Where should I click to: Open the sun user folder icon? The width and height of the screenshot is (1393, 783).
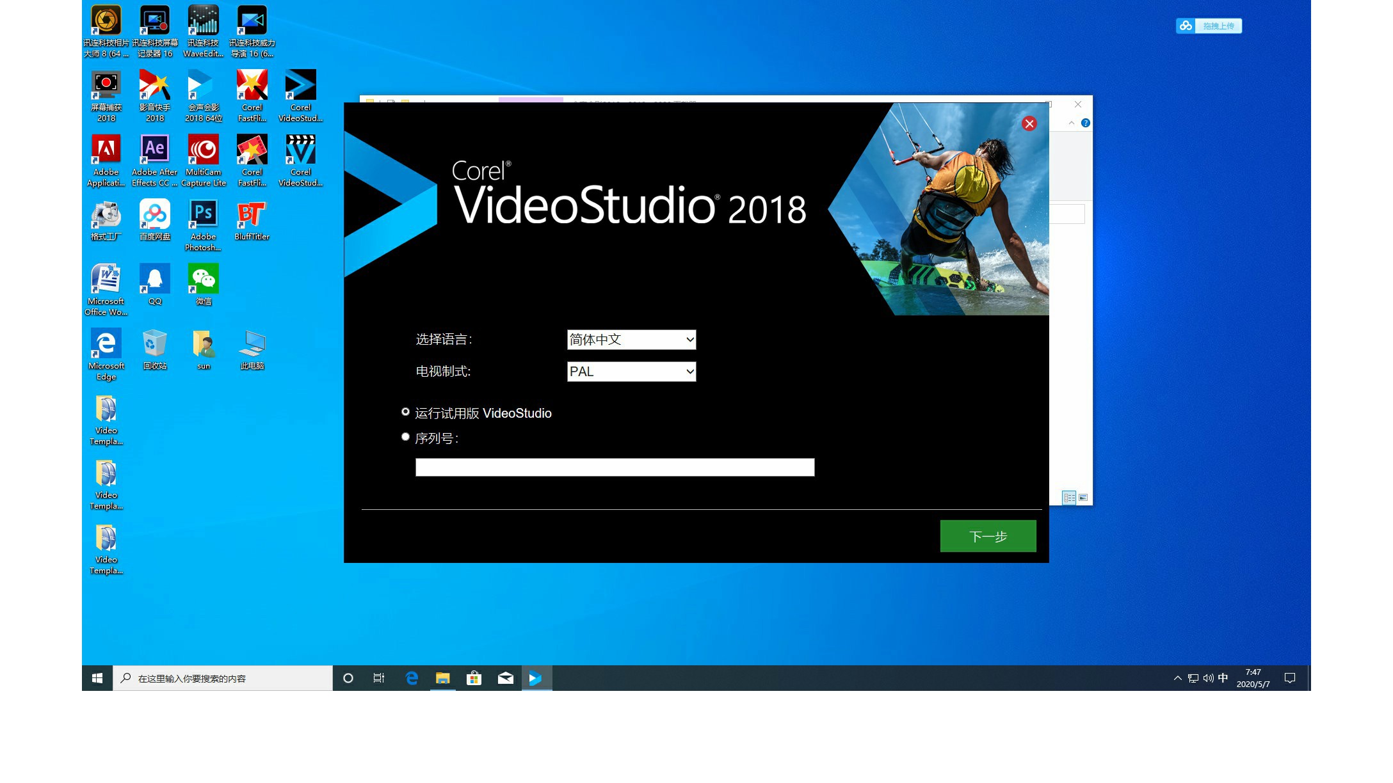(204, 349)
